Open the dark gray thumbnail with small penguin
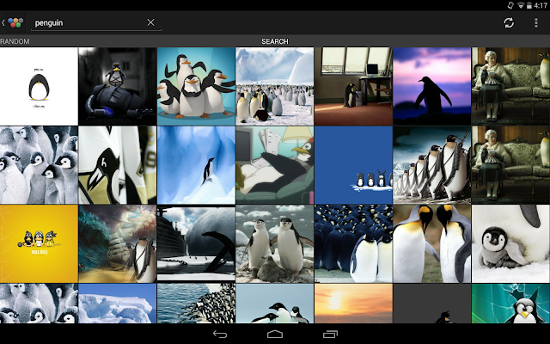The image size is (550, 344). click(431, 304)
